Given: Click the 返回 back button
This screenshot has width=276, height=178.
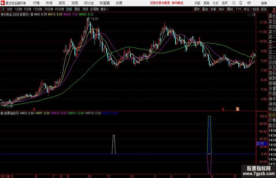Looking at the screenshot, I should pos(264,9).
